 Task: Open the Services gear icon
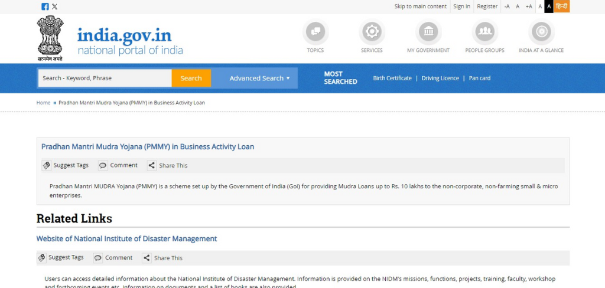372,32
